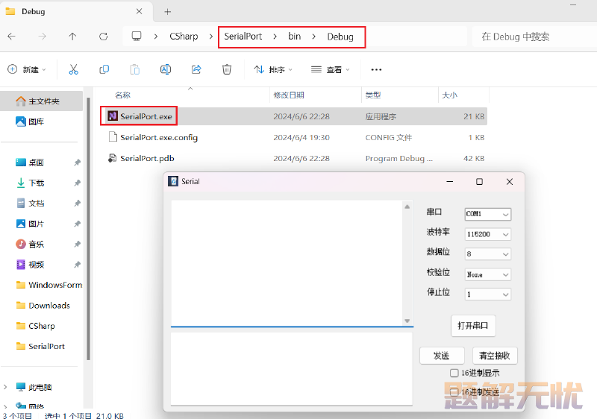The image size is (597, 419).
Task: Click the 发送 (Send) button
Action: coord(442,356)
